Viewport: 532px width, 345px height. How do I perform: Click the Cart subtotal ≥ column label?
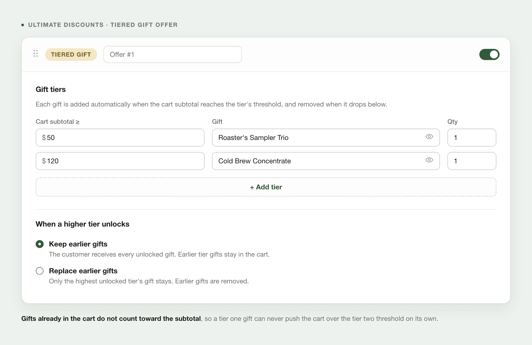tap(57, 122)
